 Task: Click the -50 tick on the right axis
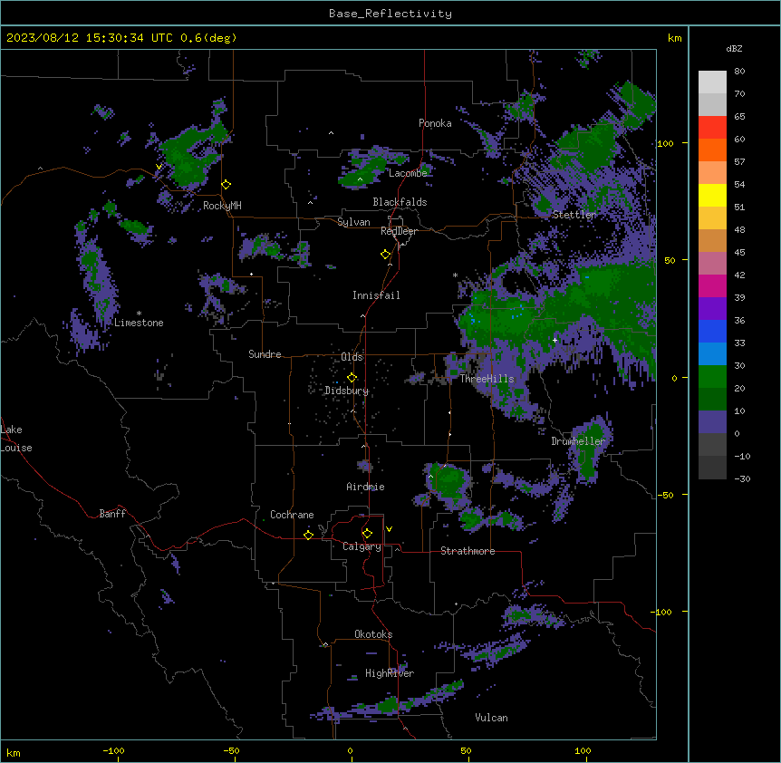click(665, 495)
